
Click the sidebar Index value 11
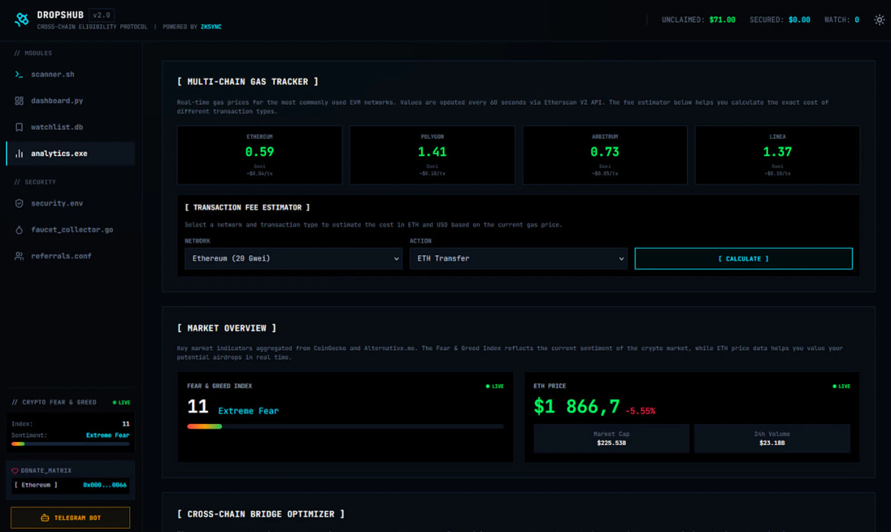coord(126,424)
